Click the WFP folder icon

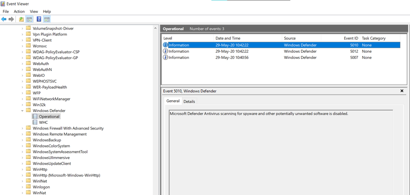click(x=28, y=93)
